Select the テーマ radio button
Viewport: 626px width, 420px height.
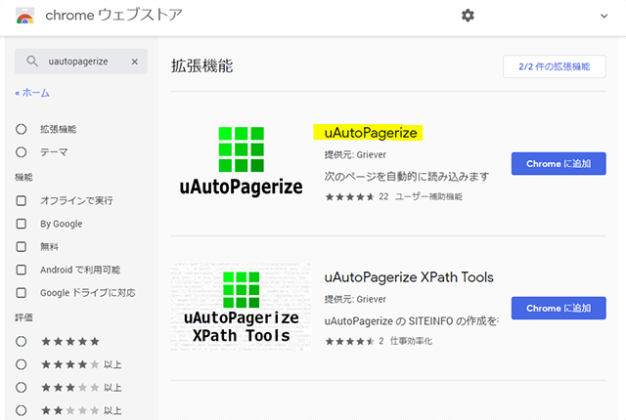tap(22, 152)
